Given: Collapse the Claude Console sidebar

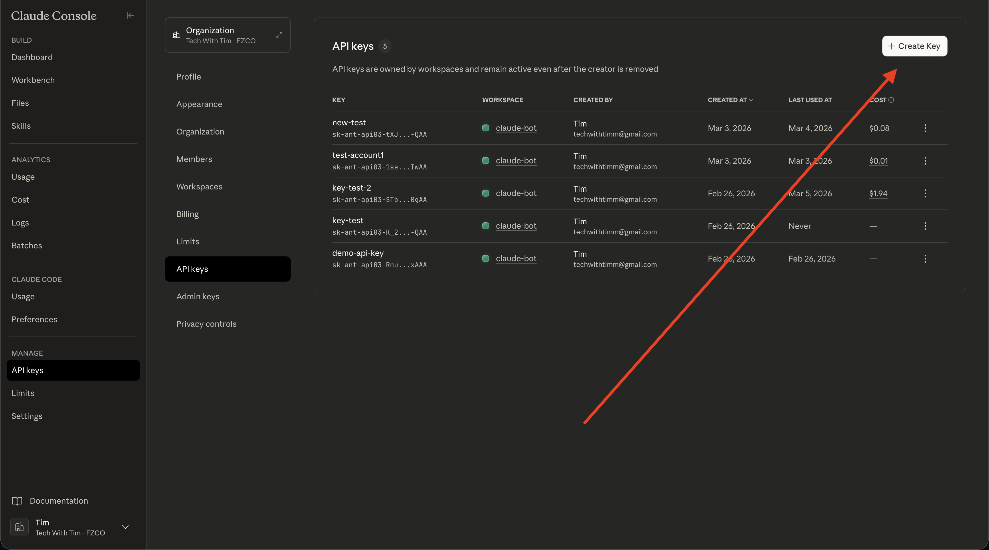Looking at the screenshot, I should [x=130, y=15].
